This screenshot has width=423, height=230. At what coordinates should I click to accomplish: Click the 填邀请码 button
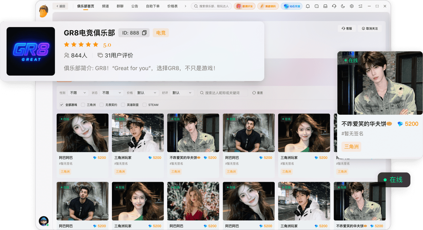point(268,6)
